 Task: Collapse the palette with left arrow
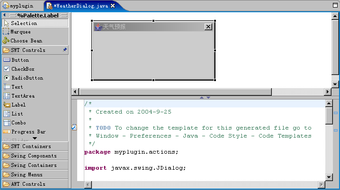5,15
